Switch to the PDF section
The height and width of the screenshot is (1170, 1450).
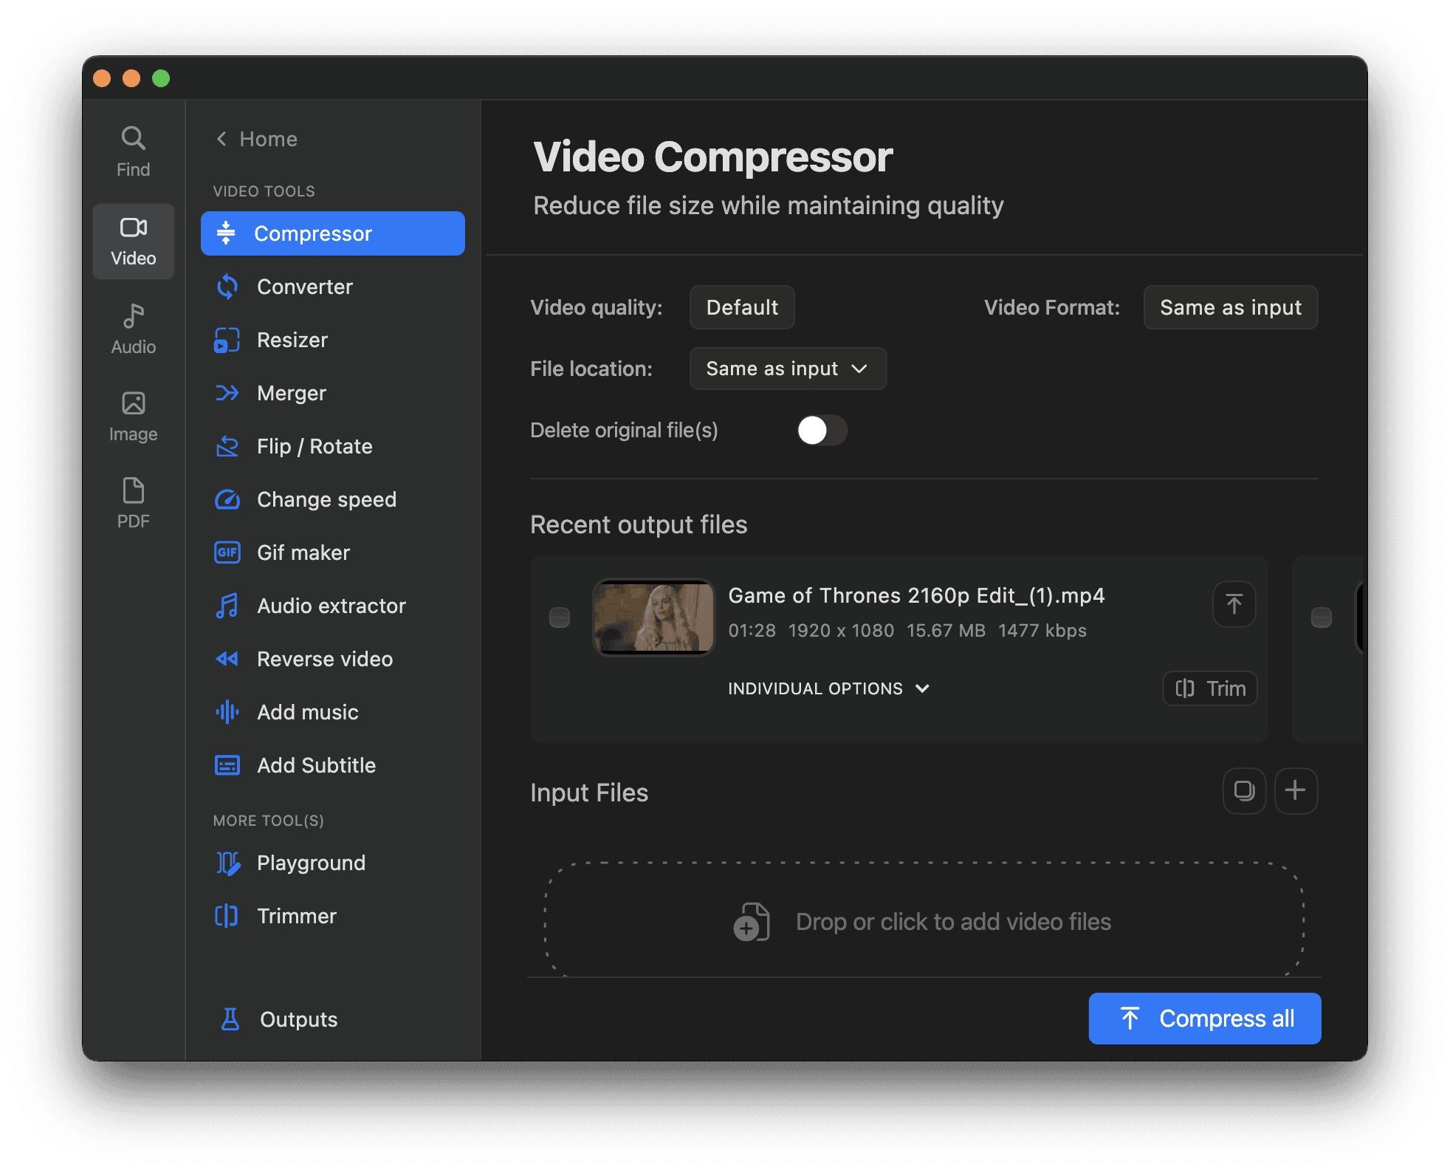tap(133, 502)
